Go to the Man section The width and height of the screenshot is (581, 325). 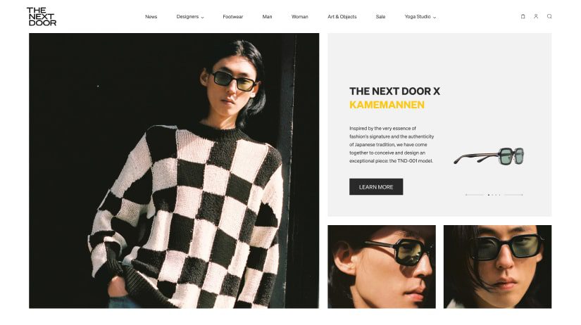point(267,17)
